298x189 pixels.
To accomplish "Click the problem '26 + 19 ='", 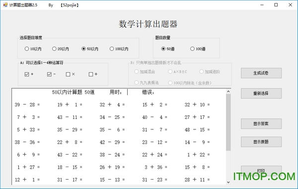I will point(112,167).
